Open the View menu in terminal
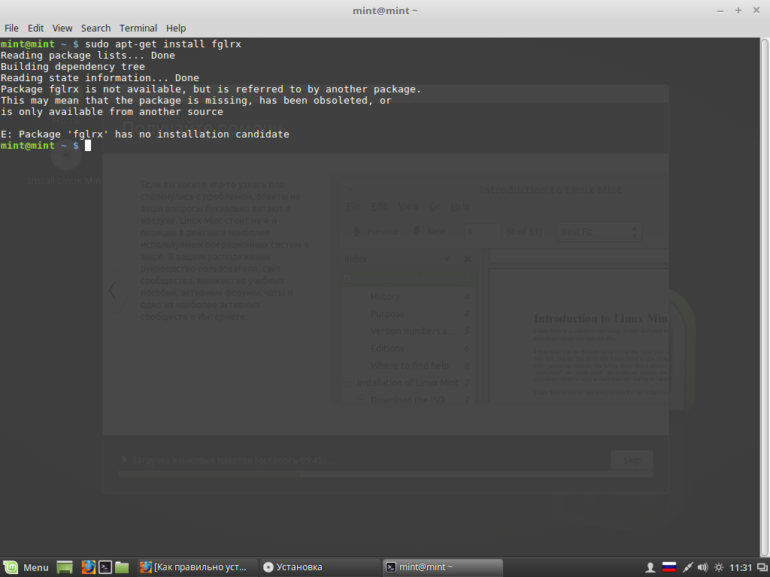The image size is (770, 577). 62,28
